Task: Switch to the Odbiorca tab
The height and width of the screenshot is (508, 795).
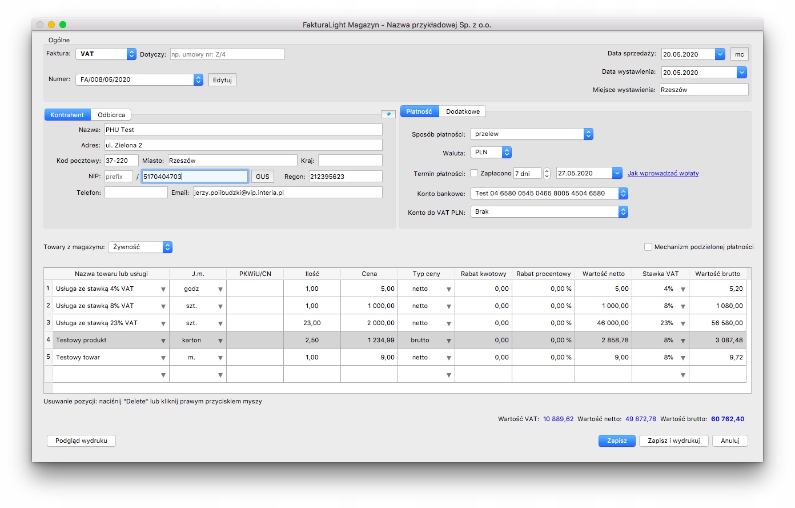Action: 111,115
